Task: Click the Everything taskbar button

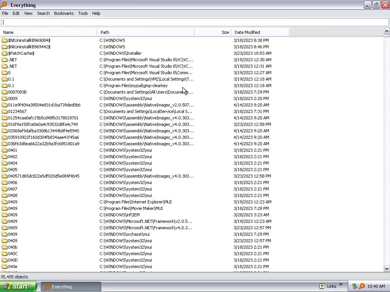Action: click(x=71, y=287)
